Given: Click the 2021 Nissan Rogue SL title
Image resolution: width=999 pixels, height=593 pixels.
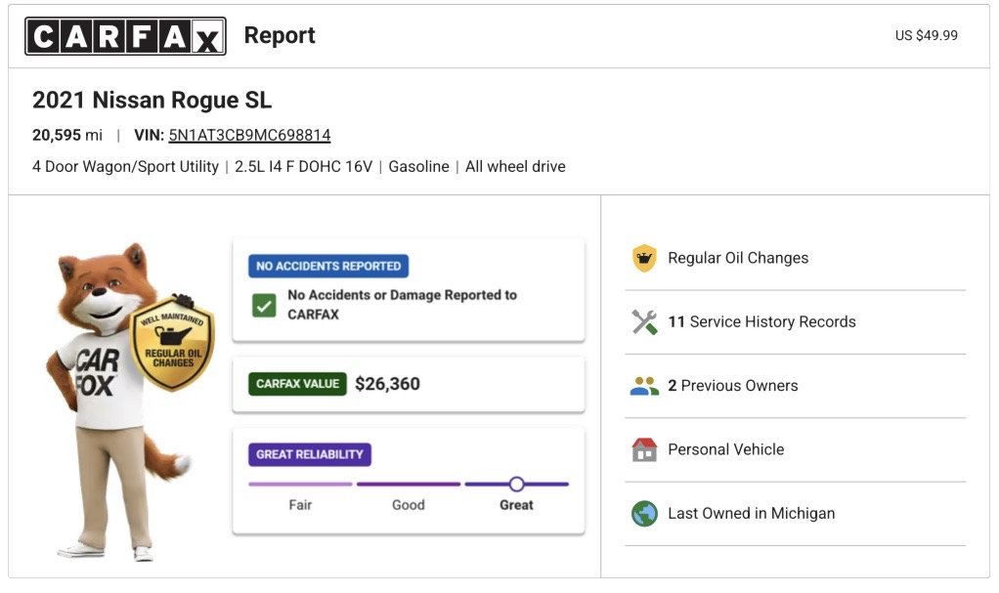Looking at the screenshot, I should click(x=152, y=100).
